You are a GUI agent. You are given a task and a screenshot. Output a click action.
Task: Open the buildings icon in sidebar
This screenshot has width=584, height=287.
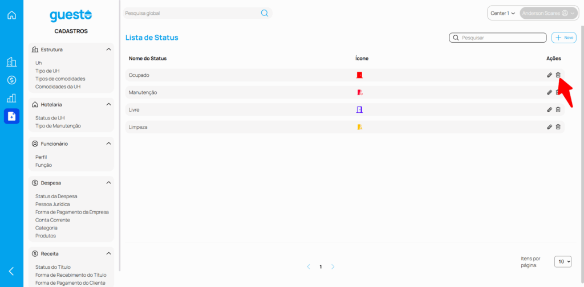11,62
